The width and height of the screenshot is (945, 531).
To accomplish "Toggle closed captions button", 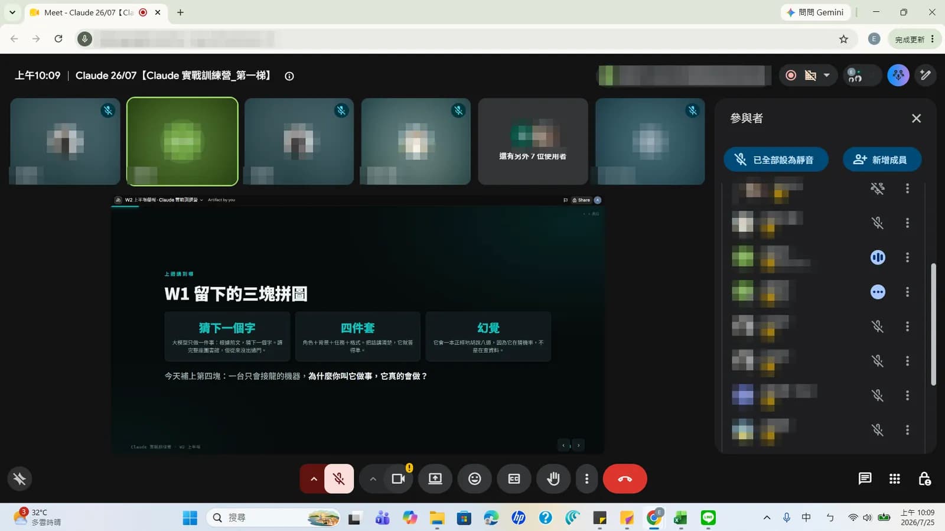I will 514,479.
